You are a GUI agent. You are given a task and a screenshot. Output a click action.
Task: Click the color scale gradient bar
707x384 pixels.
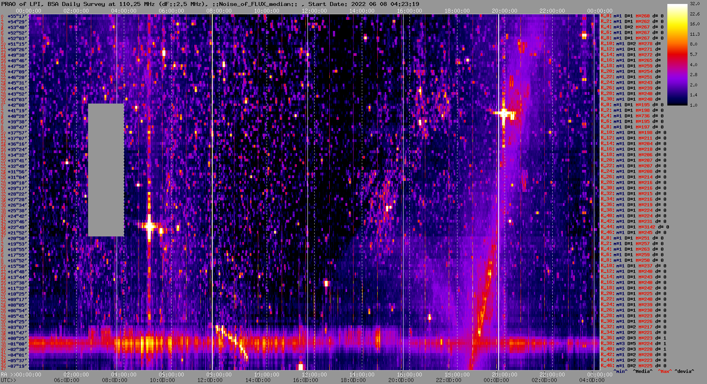pyautogui.click(x=677, y=55)
